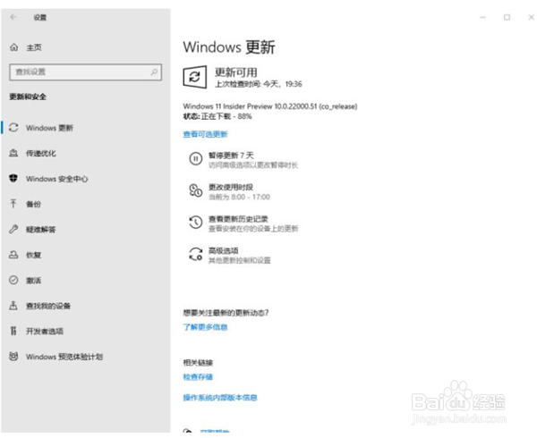537x438 pixels.
Task: Click the 恢复 recovery icon
Action: [13, 255]
